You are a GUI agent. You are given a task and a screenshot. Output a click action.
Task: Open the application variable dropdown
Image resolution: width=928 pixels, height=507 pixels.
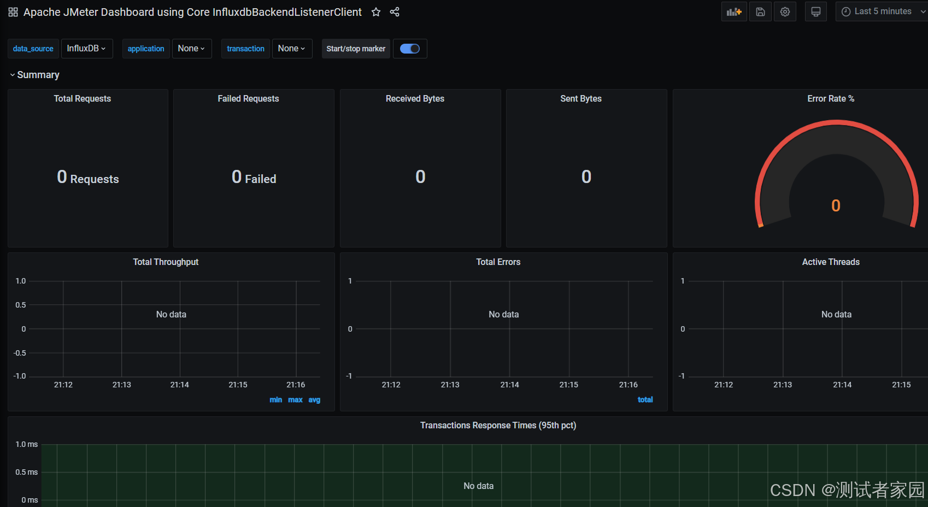[192, 49]
